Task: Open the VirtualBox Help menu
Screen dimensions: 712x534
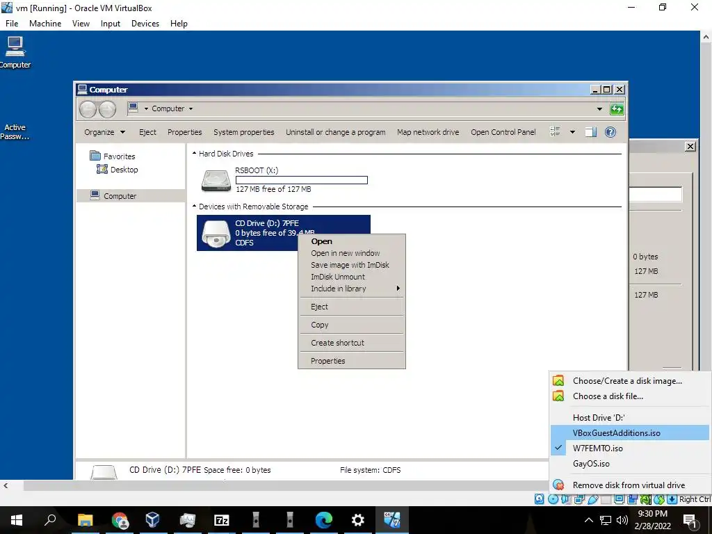Action: point(179,24)
